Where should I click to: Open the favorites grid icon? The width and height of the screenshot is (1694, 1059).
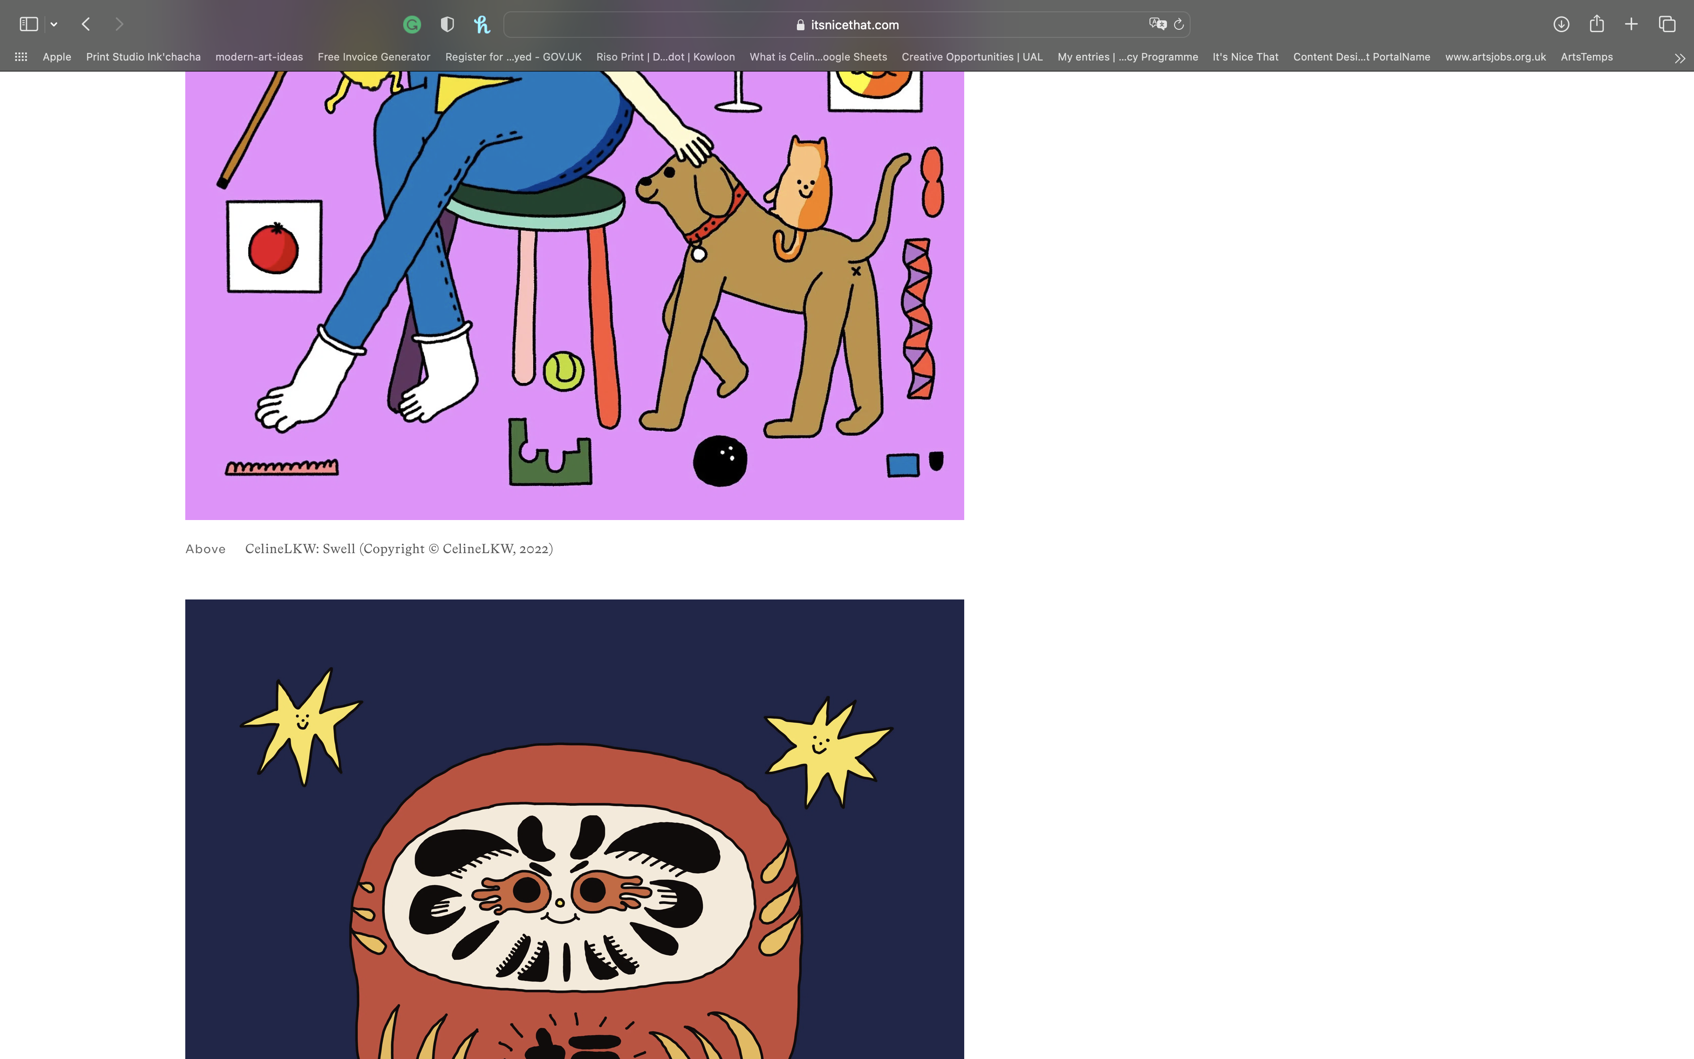pos(21,57)
